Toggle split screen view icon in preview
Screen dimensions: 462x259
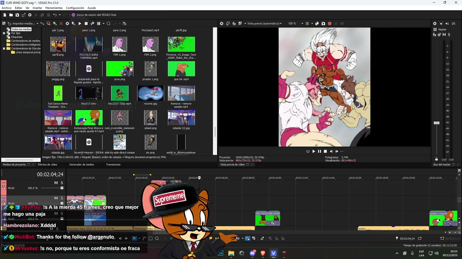click(x=240, y=23)
